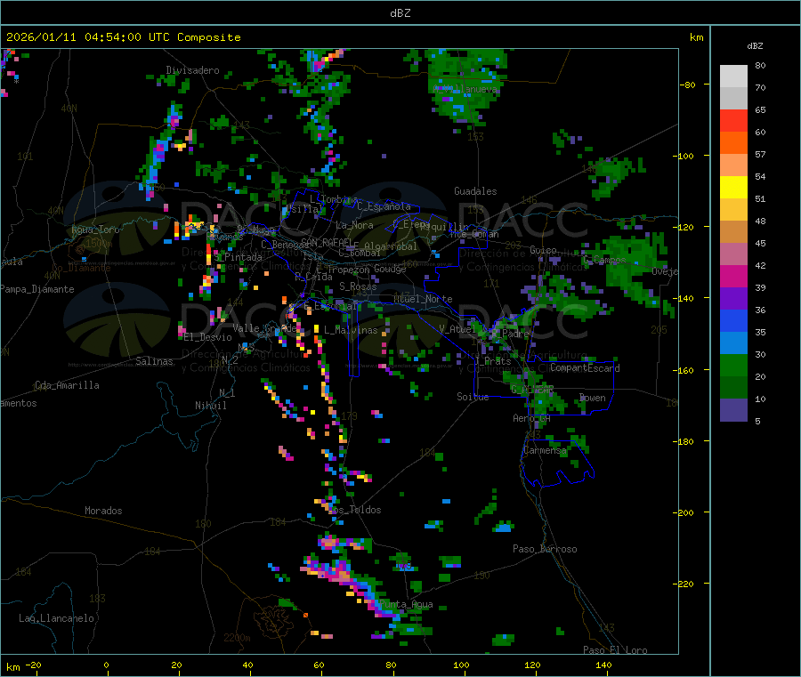
Task: Select the magenta 39-42 dBZ legend swatch
Action: click(x=733, y=276)
